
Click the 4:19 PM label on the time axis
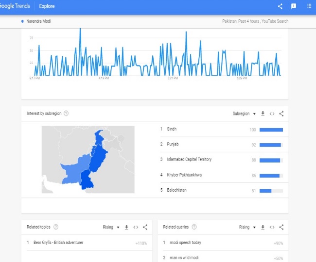pos(104,78)
